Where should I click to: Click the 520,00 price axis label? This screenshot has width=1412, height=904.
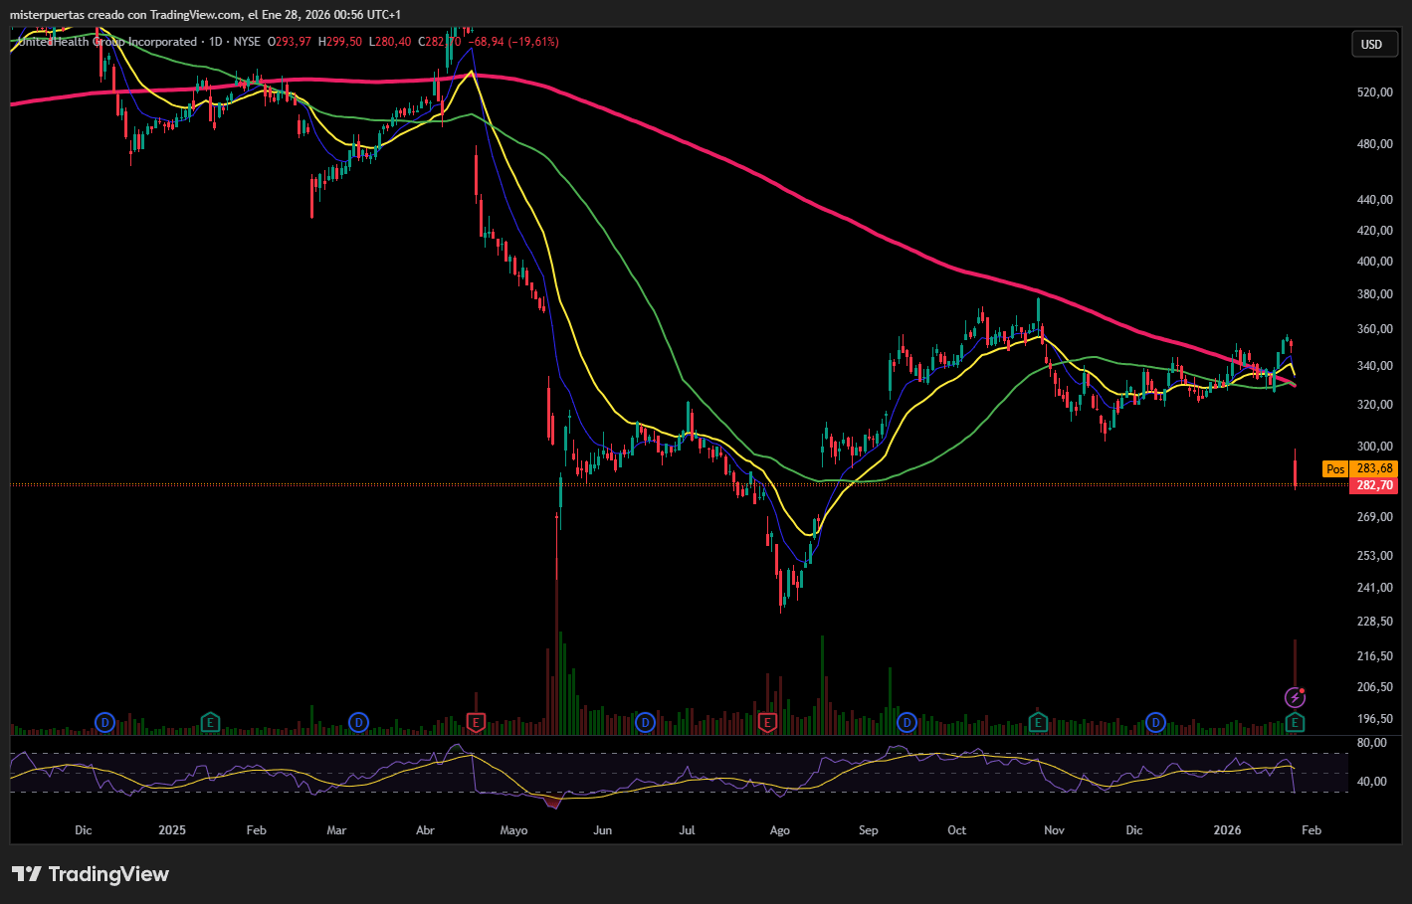click(x=1374, y=92)
